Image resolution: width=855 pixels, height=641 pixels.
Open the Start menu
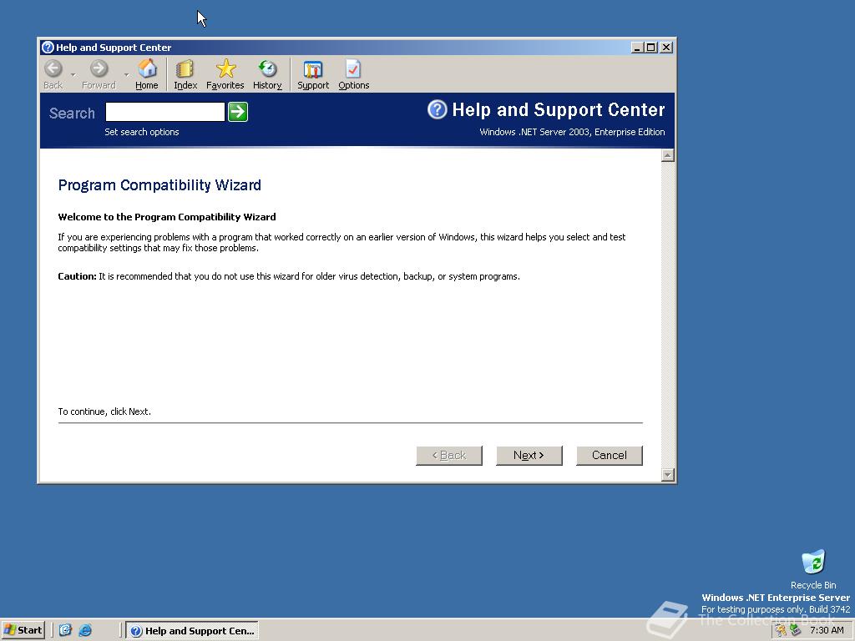pyautogui.click(x=23, y=630)
